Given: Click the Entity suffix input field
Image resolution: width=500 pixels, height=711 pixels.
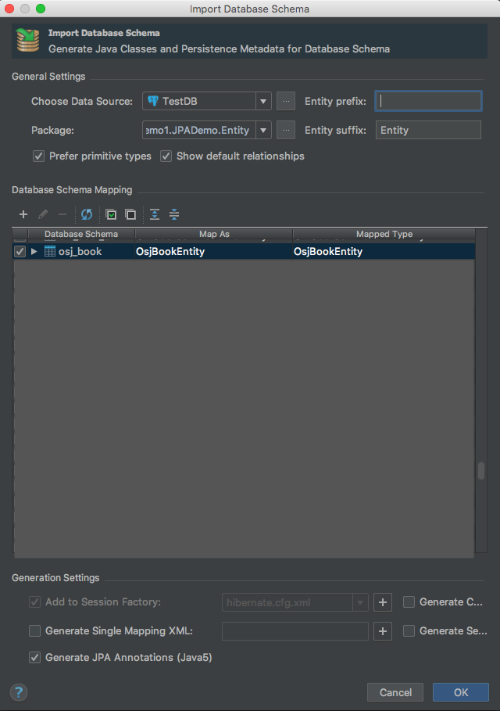Looking at the screenshot, I should [x=428, y=130].
